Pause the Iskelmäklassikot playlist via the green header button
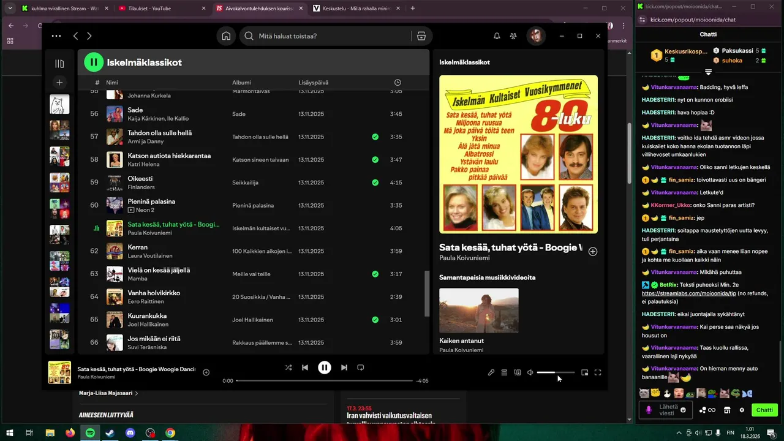784x441 pixels. (94, 62)
